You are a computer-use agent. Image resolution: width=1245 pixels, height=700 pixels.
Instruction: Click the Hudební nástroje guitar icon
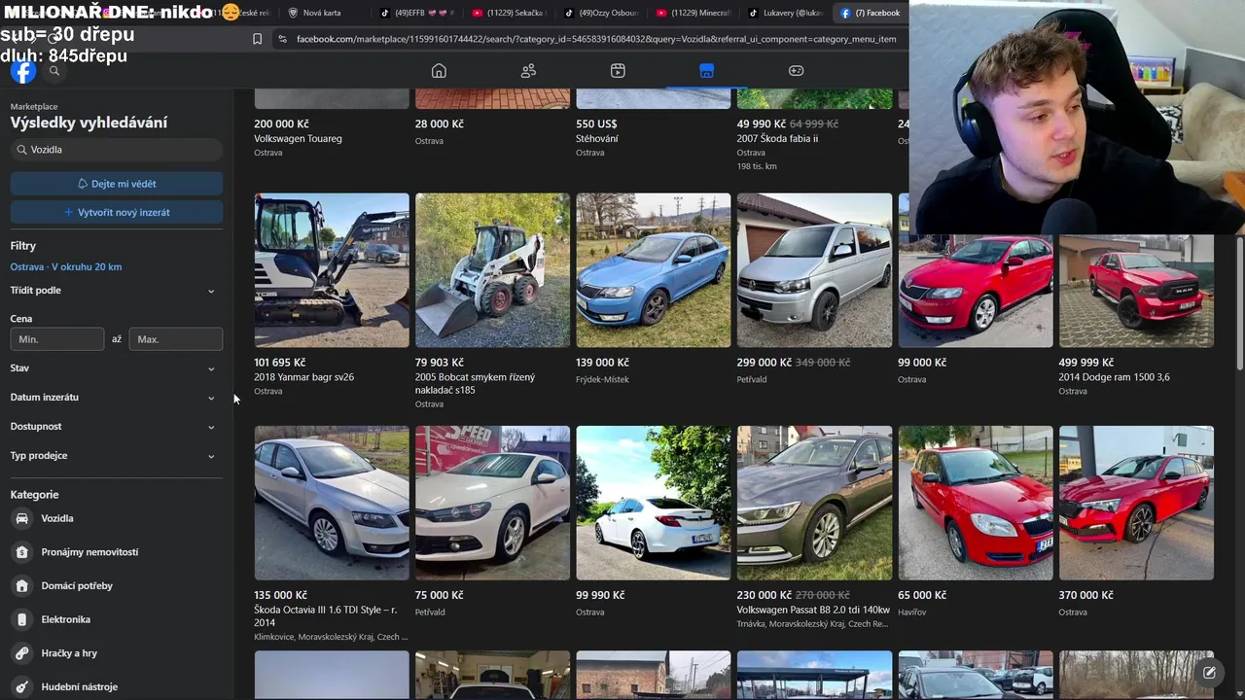tap(21, 686)
